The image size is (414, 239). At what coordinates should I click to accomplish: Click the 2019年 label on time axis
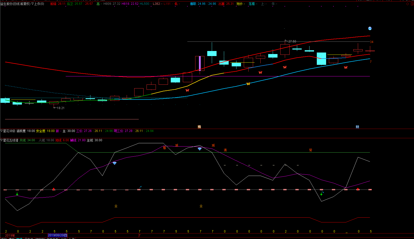coord(10,235)
